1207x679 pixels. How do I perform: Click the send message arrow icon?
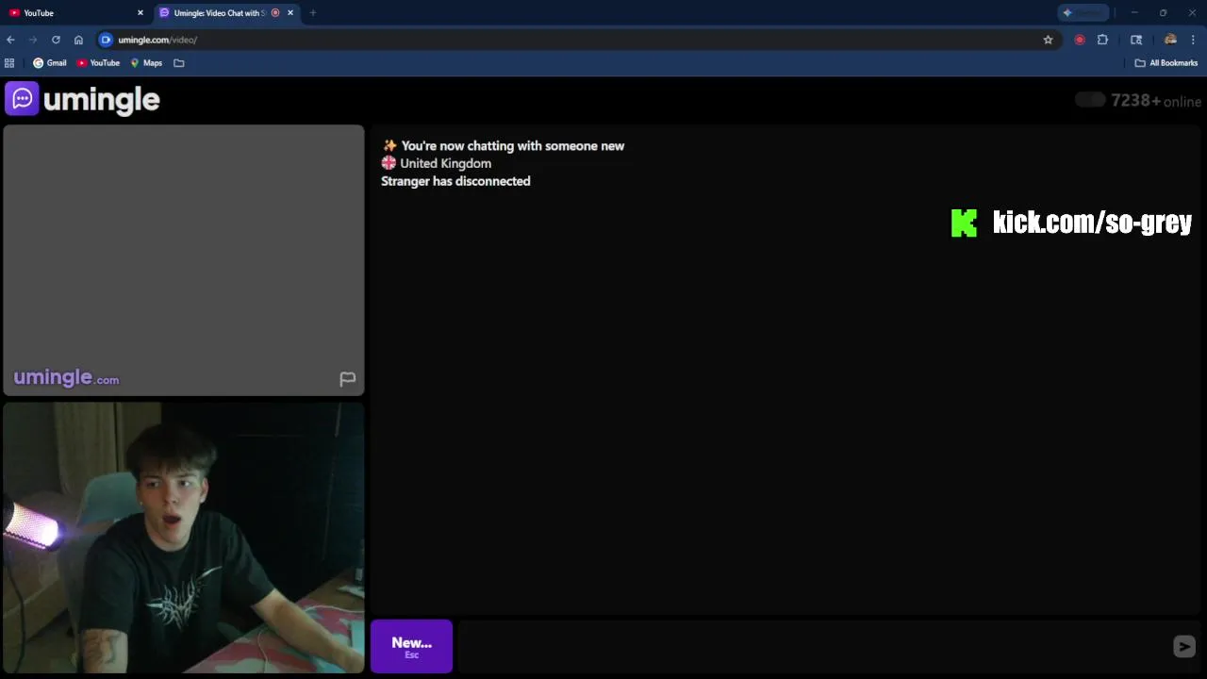coord(1184,646)
